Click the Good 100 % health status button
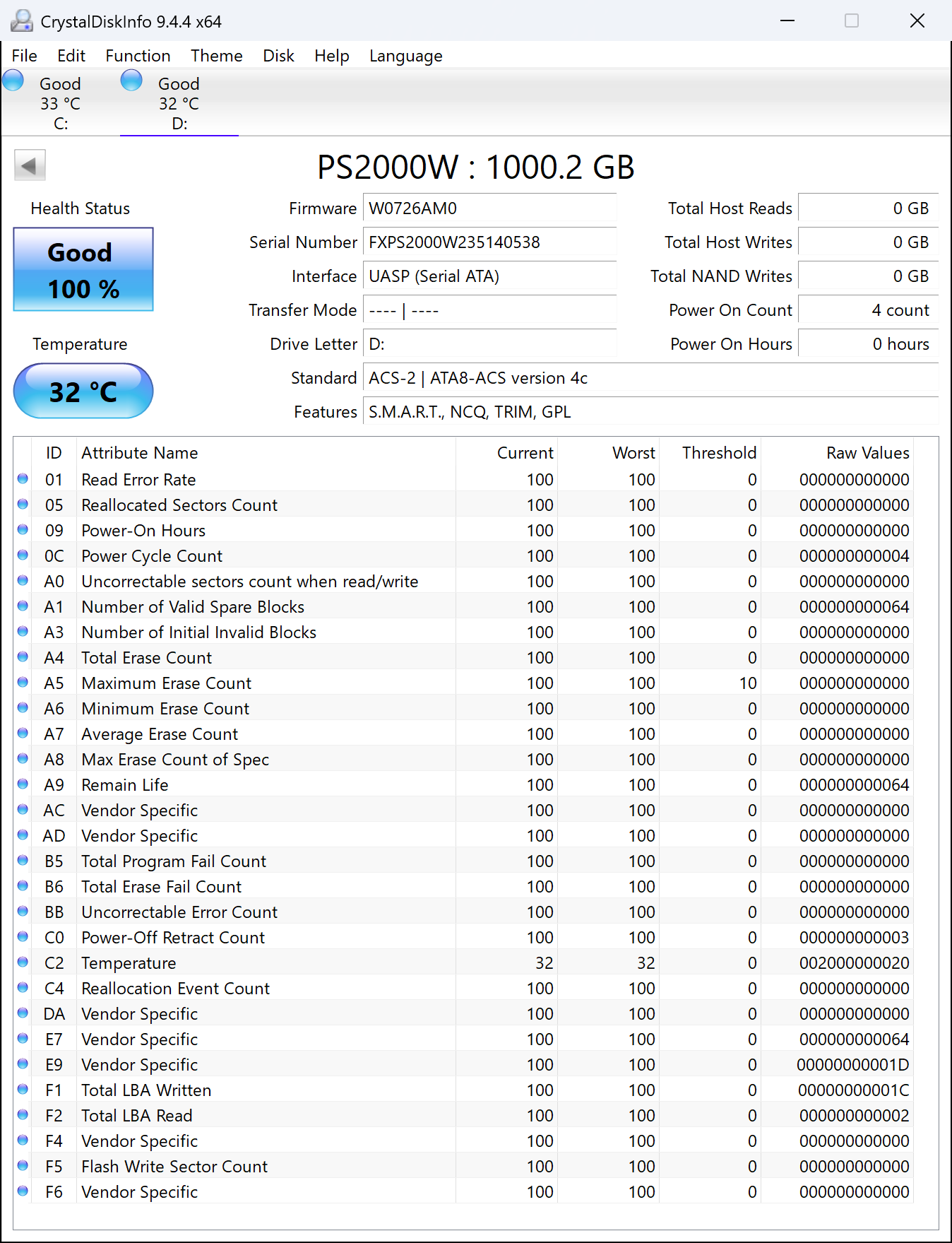 tap(83, 269)
